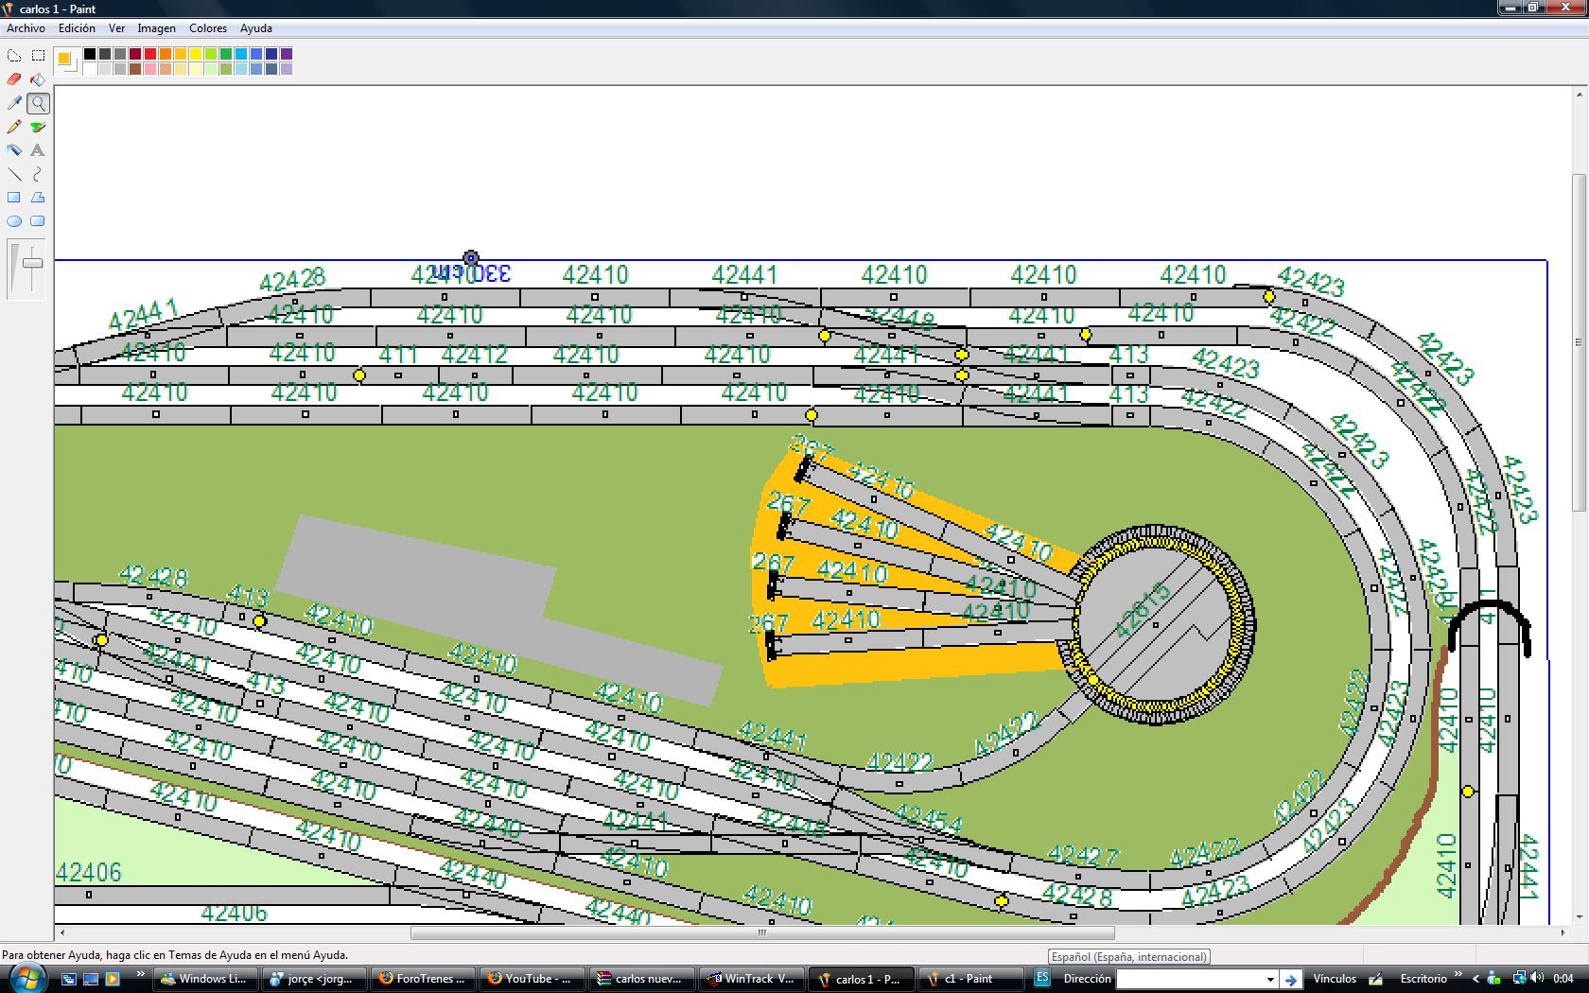Activate the Brush tool
This screenshot has height=993, width=1589.
point(38,127)
